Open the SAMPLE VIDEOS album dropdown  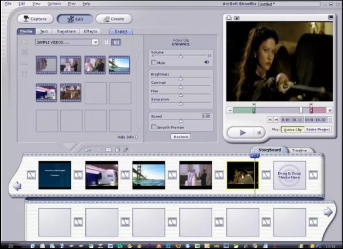tap(96, 42)
